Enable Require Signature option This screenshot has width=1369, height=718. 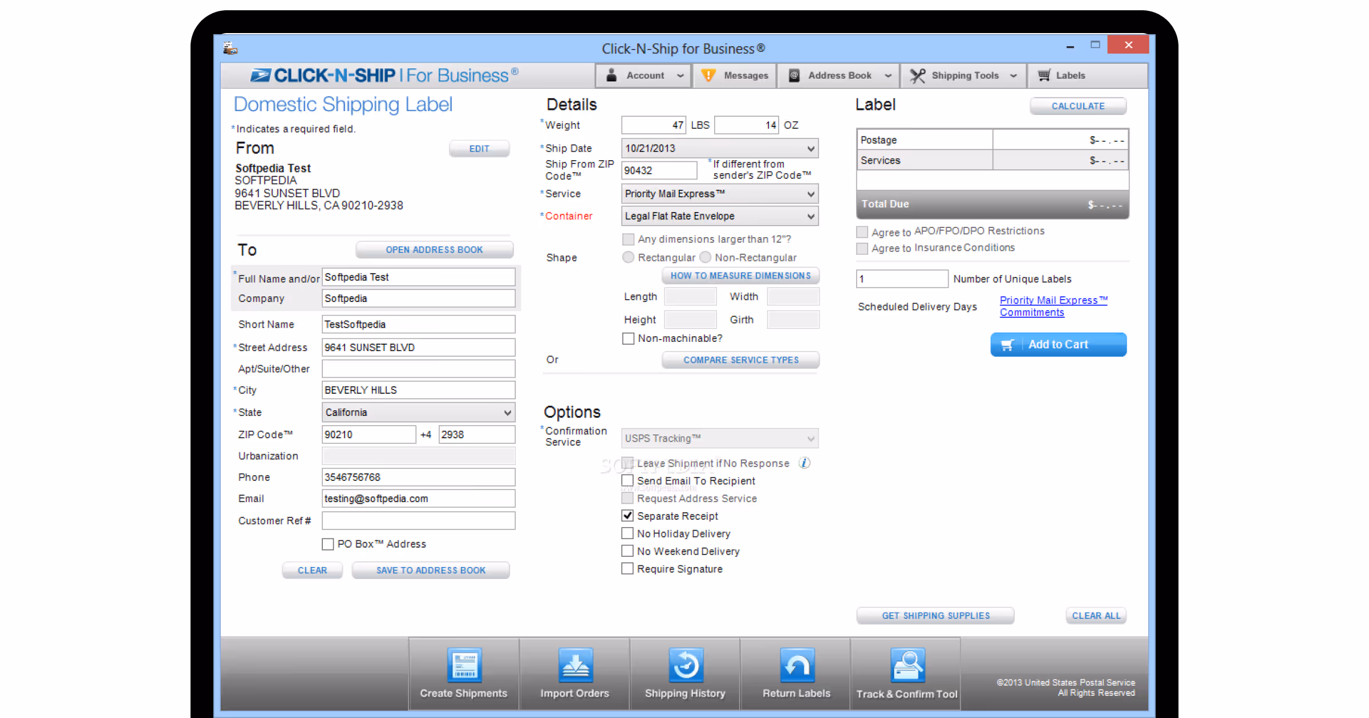tap(627, 569)
